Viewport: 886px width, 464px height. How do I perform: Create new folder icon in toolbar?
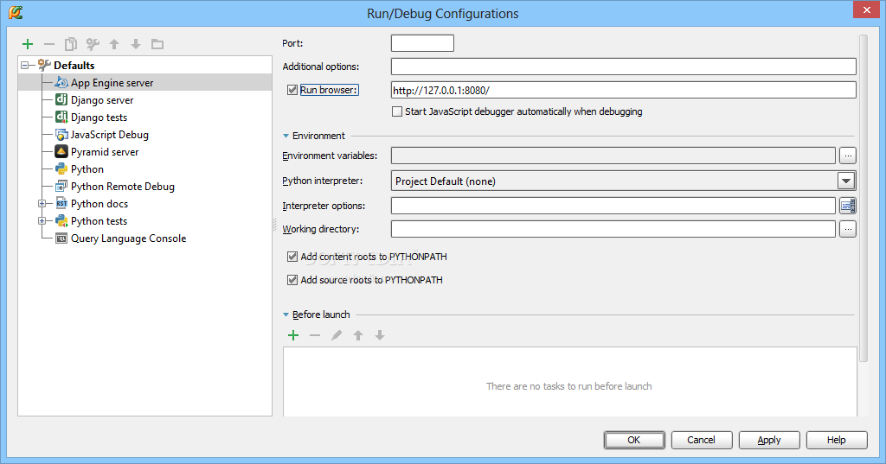tap(157, 44)
